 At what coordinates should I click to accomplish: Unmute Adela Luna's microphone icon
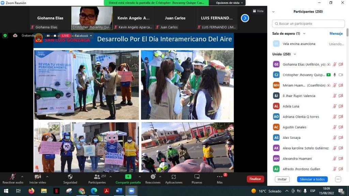(335, 106)
